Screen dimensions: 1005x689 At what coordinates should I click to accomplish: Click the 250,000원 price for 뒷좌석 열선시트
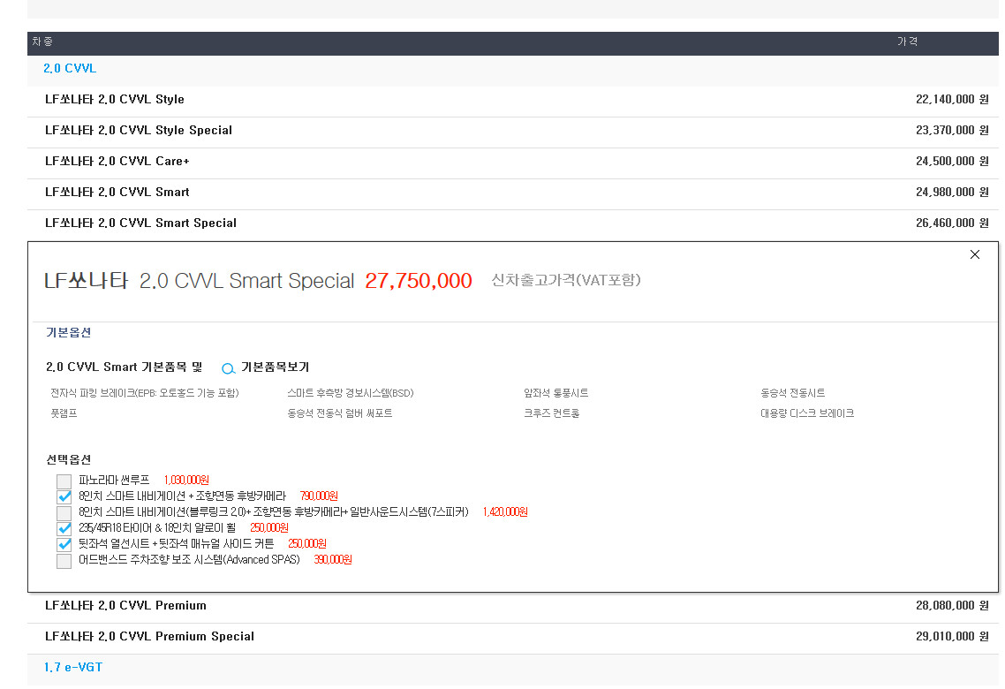(x=307, y=543)
